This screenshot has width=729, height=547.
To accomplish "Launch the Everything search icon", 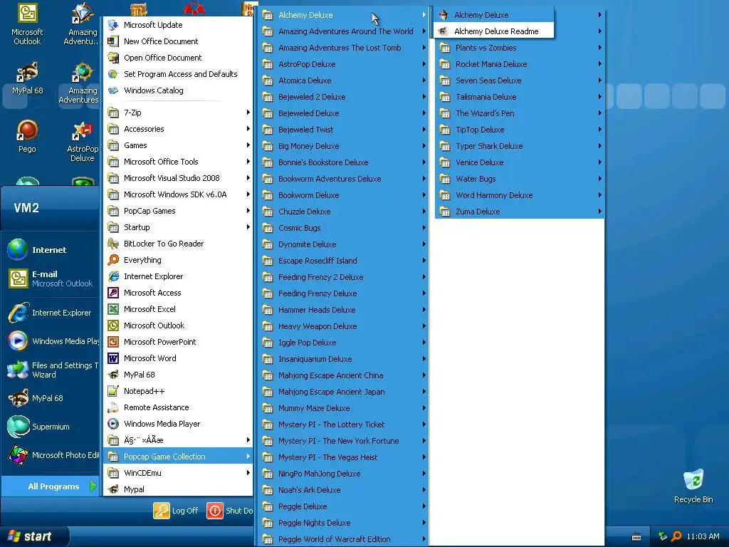I will tap(113, 259).
